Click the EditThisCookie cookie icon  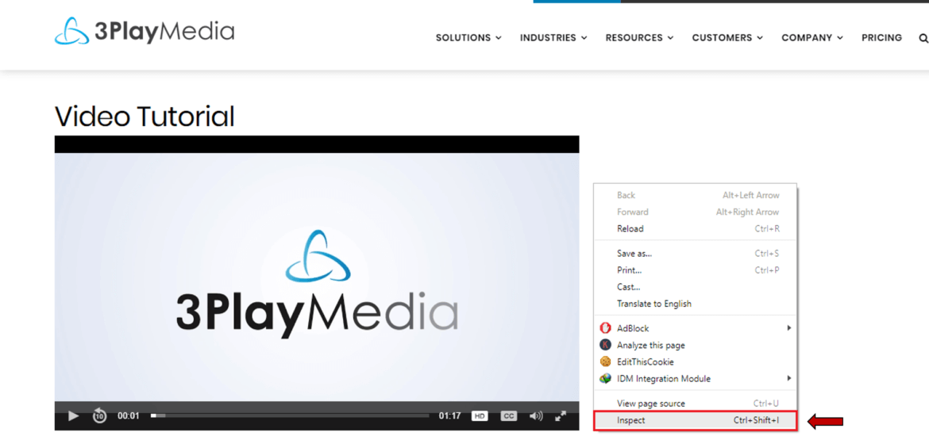pos(605,361)
